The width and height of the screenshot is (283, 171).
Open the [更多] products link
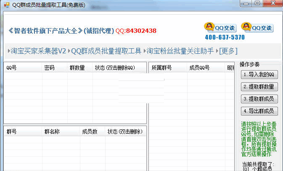pos(228,51)
